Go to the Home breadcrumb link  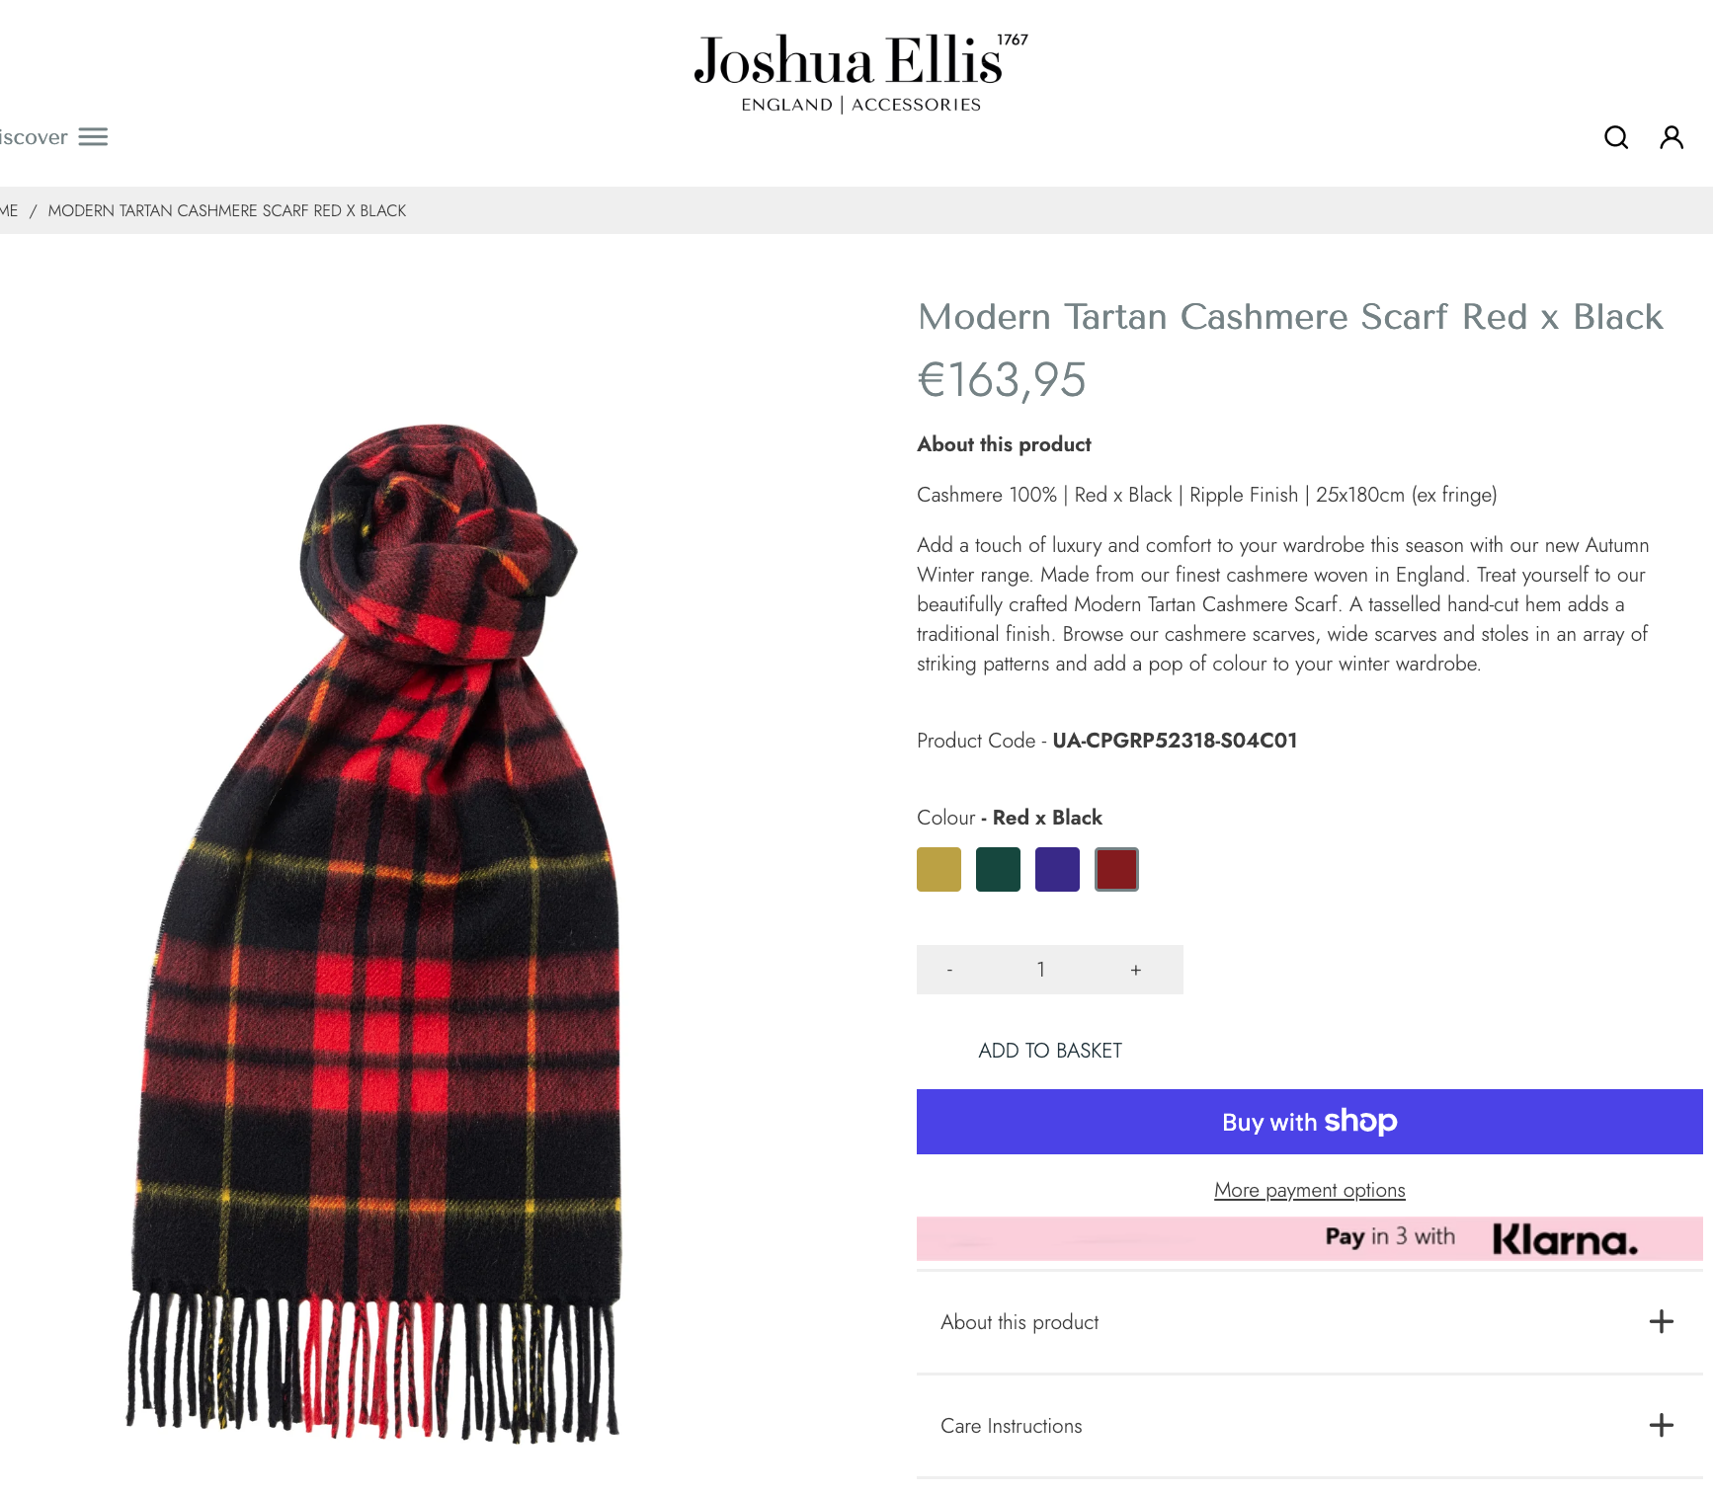(x=8, y=210)
